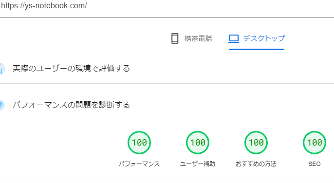Open the パフォーマンス label link under the gauge
334x183 pixels.
(139, 164)
